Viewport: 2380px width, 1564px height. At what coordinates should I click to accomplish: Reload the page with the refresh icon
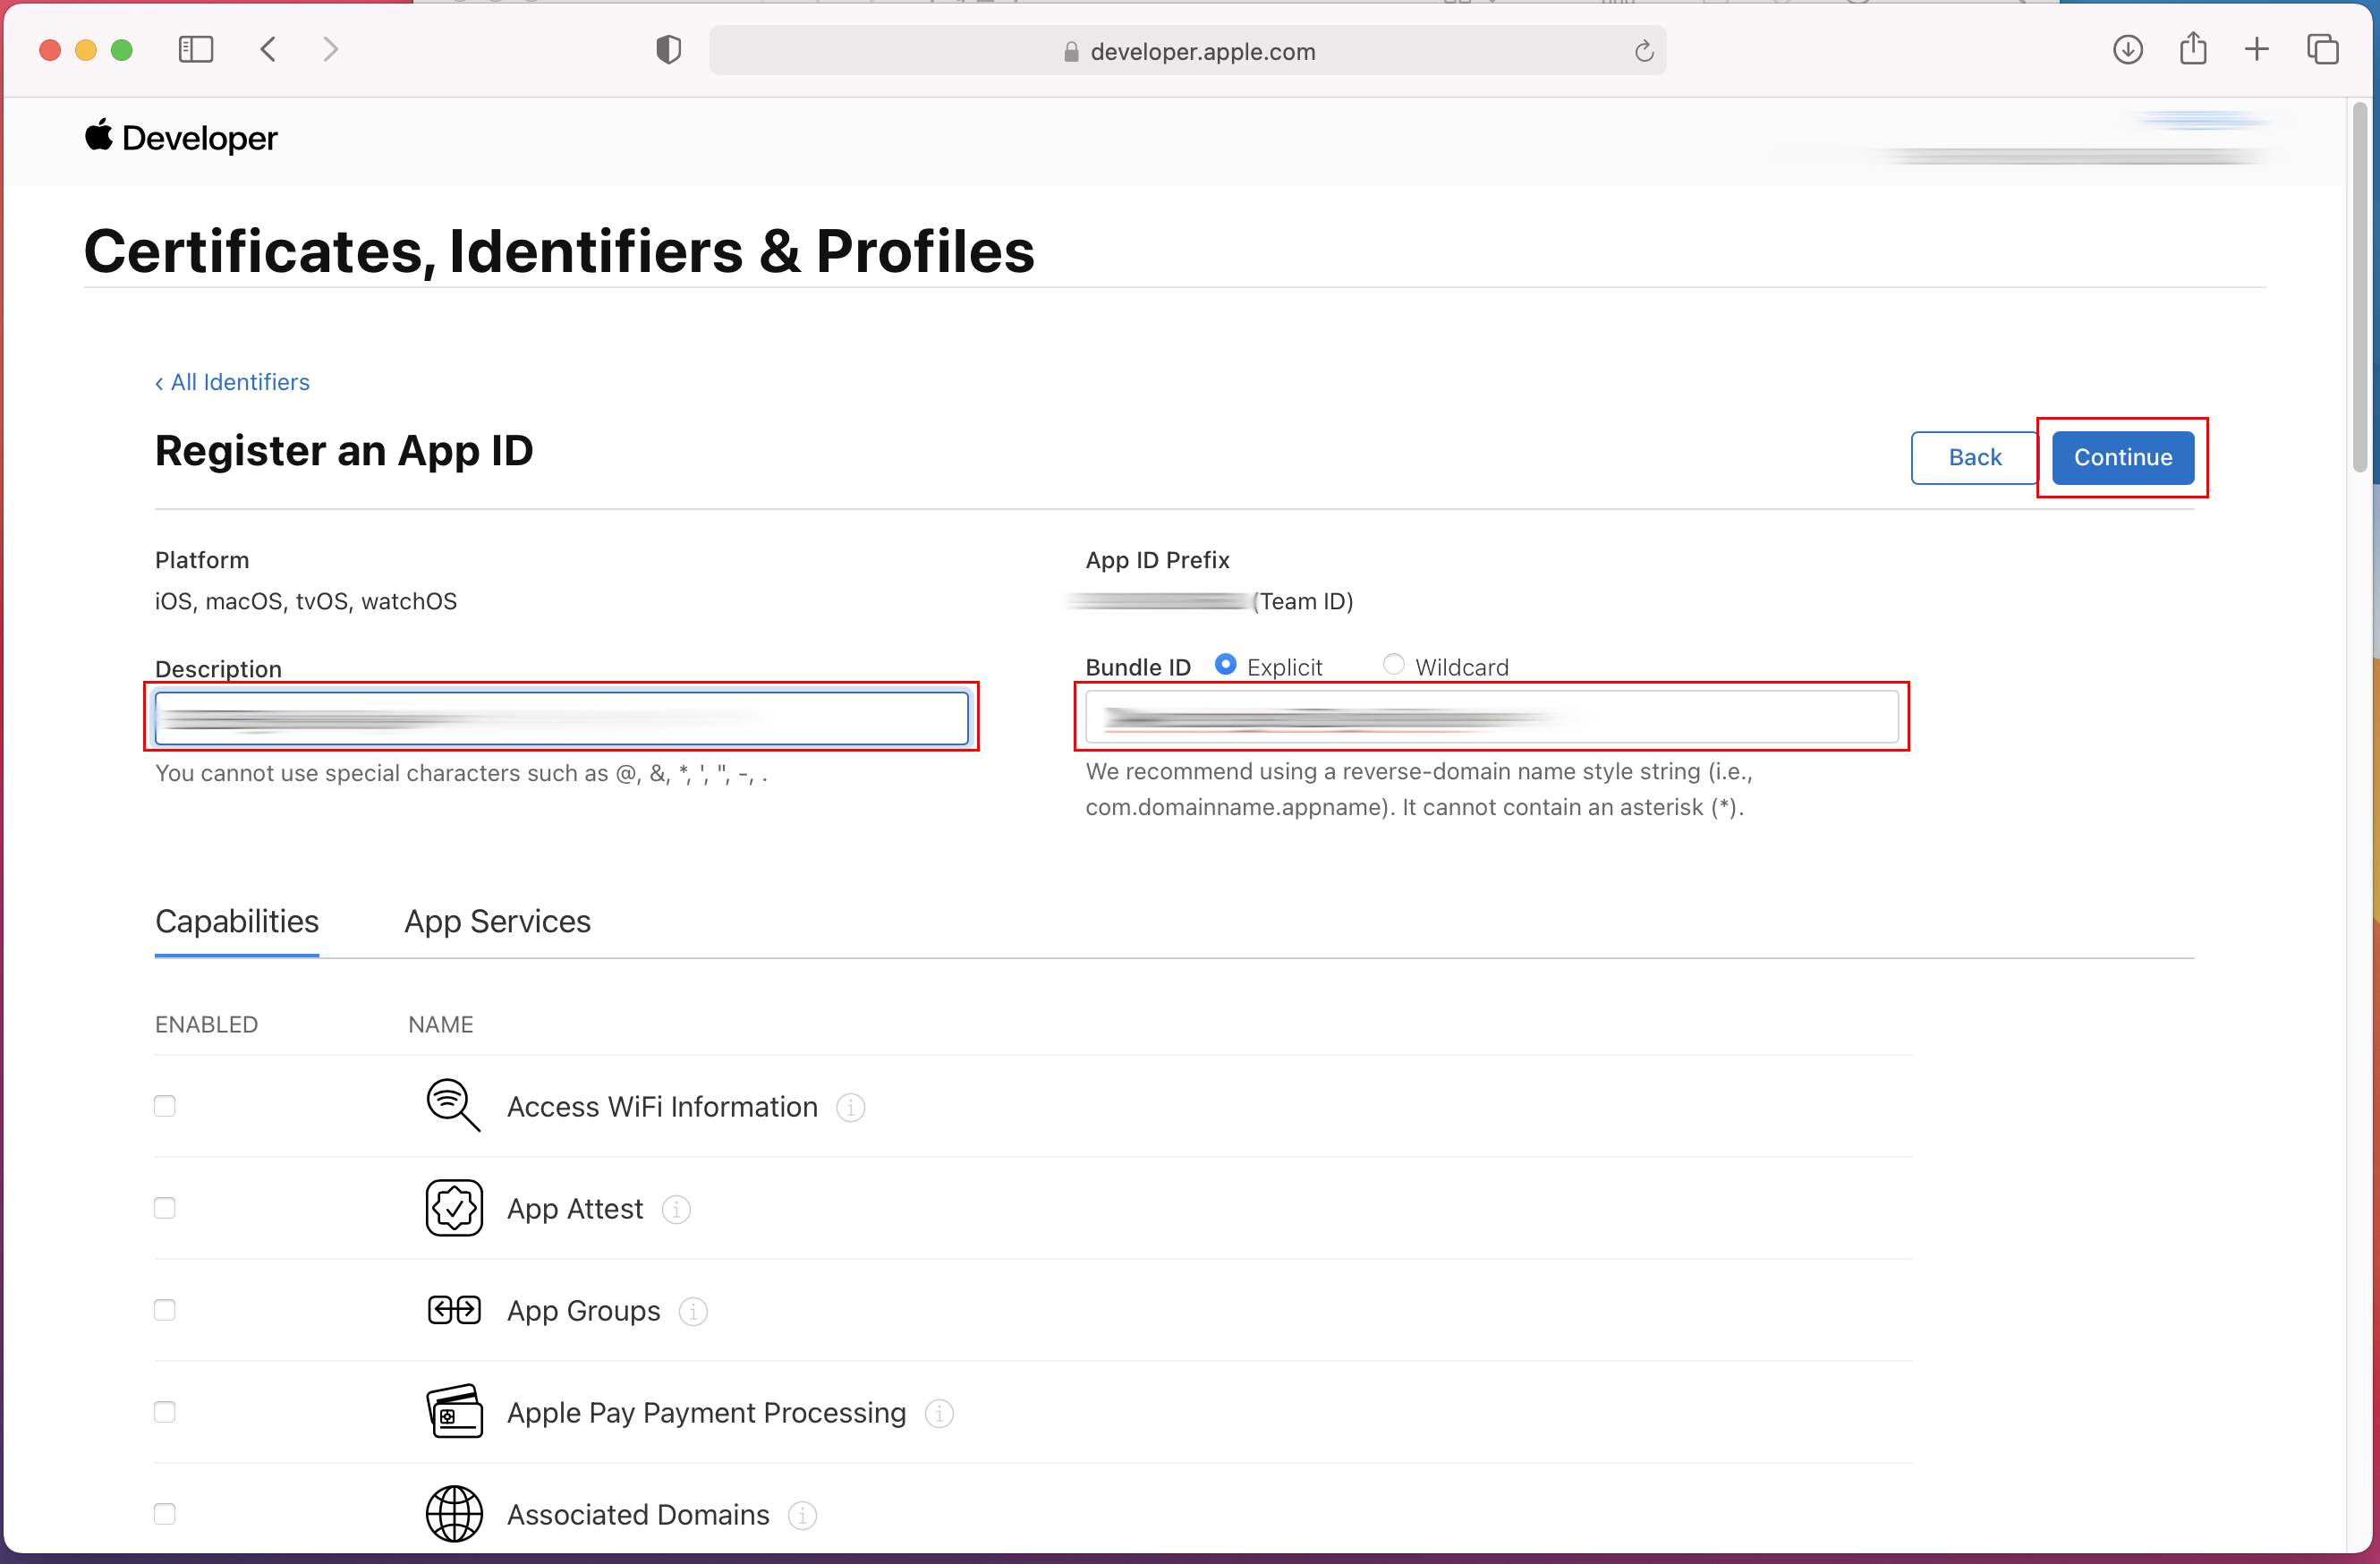pyautogui.click(x=1644, y=51)
